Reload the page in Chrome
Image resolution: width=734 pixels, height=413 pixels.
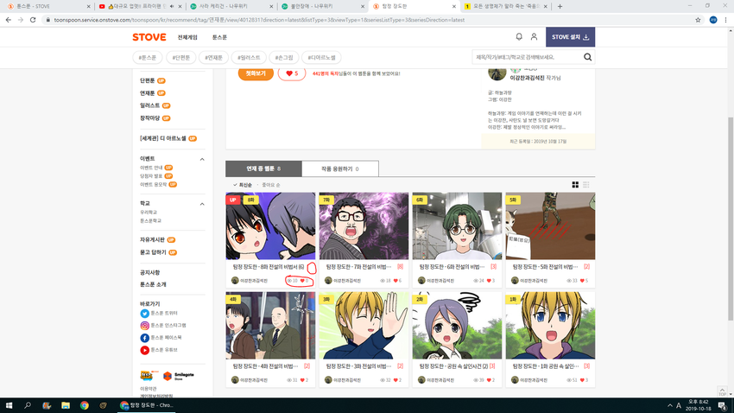tap(33, 20)
